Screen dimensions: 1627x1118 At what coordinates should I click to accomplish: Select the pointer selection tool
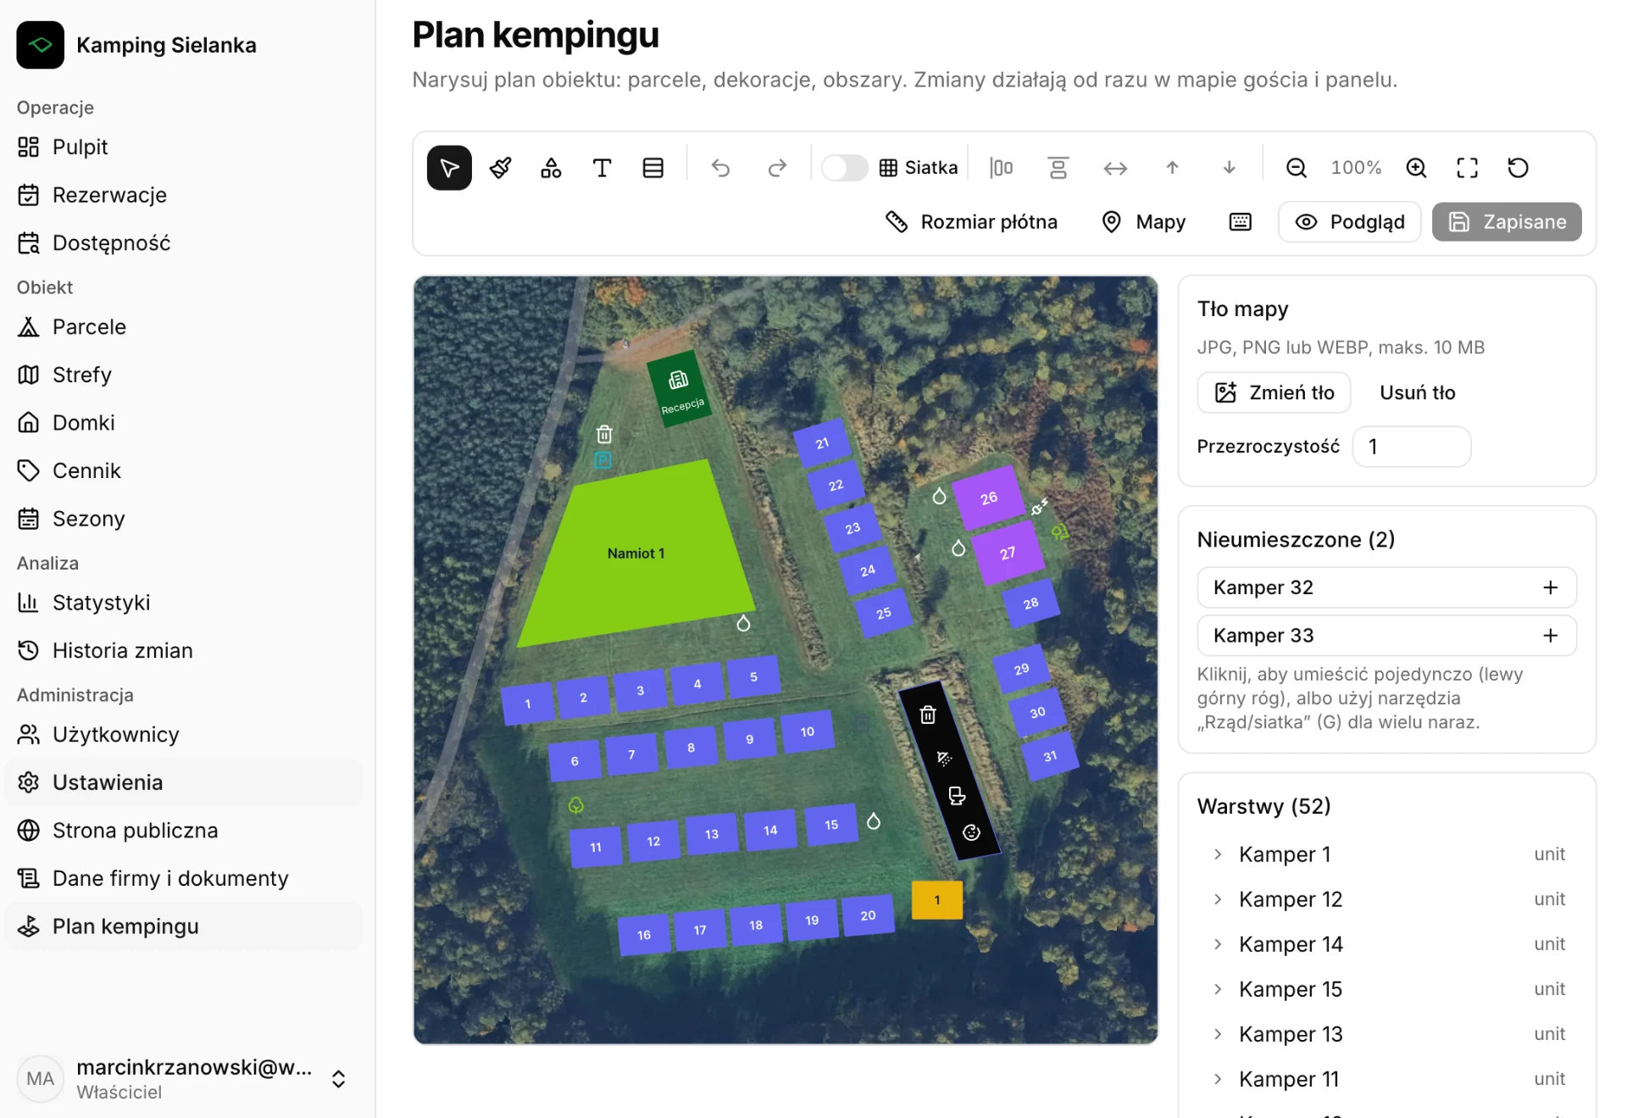449,168
